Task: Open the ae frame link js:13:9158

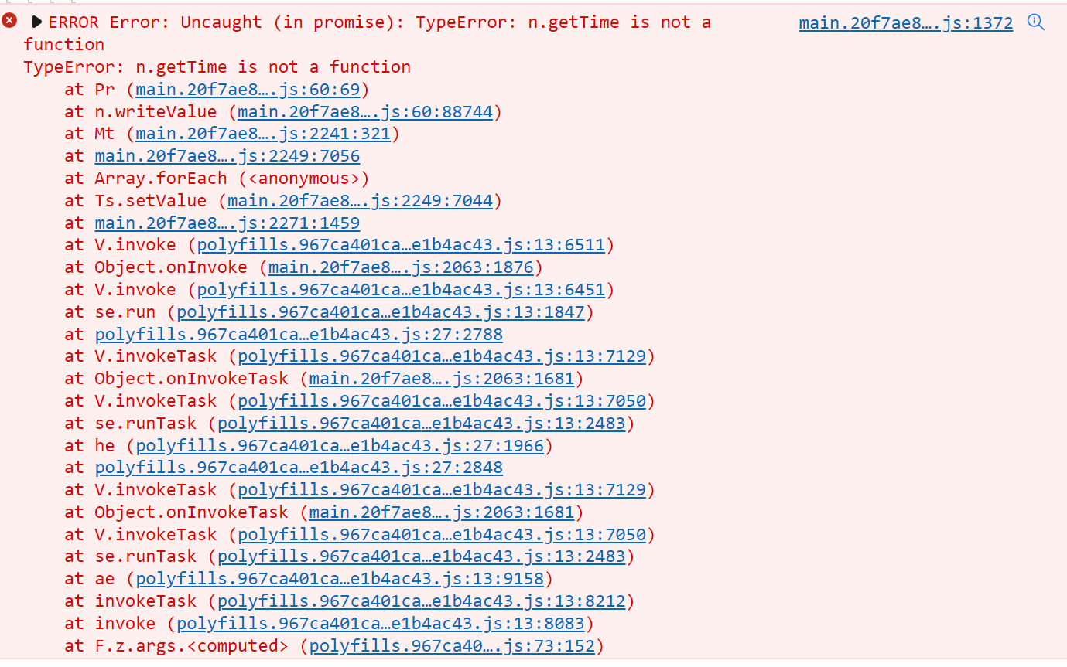Action: tap(340, 579)
